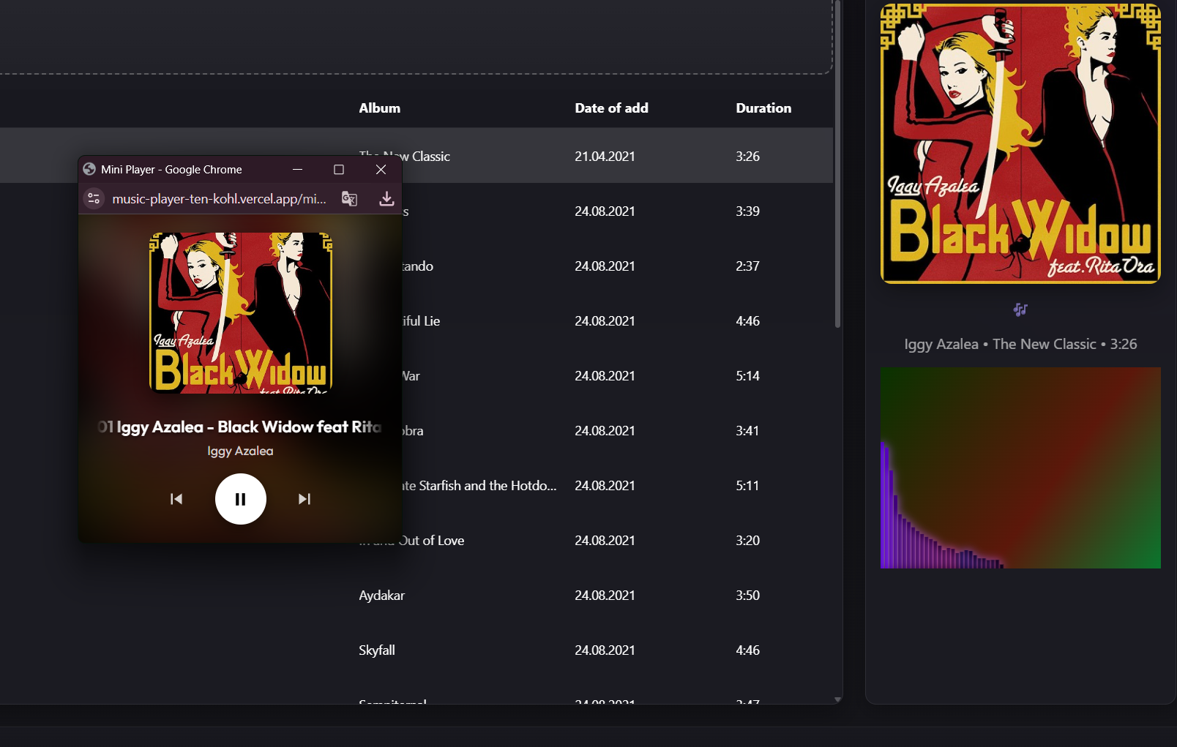Click the duration 3:50 cell
1177x747 pixels.
coord(747,596)
